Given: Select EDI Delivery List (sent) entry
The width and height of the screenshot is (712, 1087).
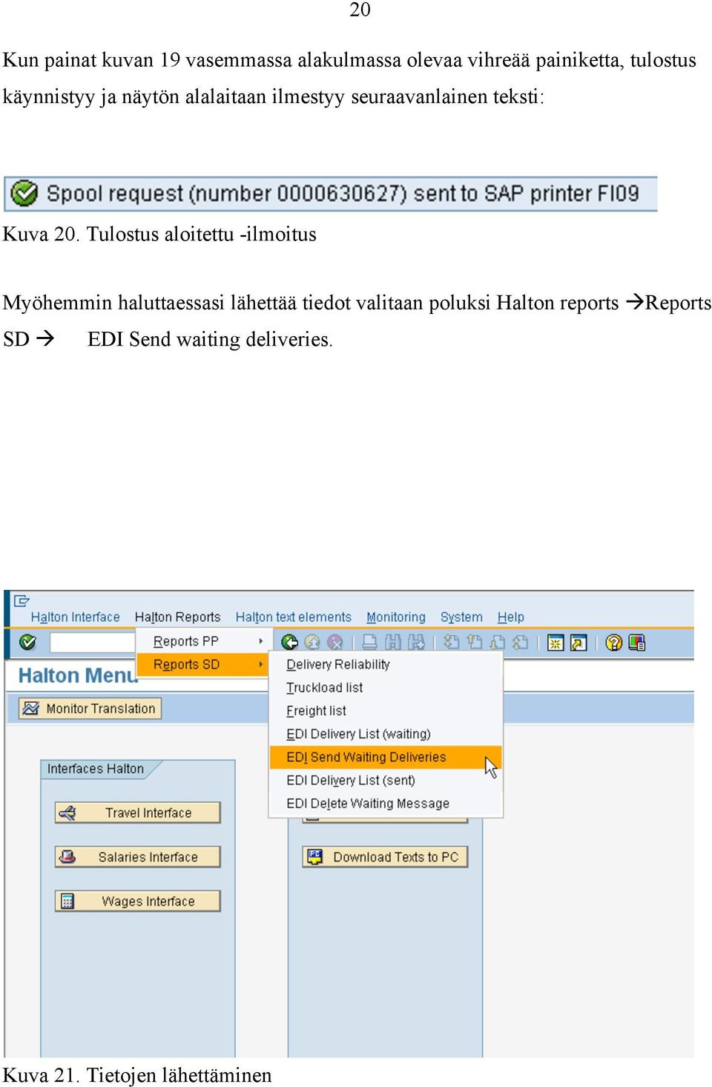Looking at the screenshot, I should (x=385, y=780).
